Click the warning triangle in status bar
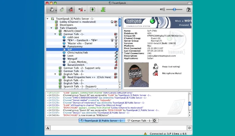235x136 pixels. tap(145, 134)
